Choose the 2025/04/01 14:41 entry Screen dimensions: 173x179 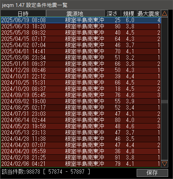(81, 51)
